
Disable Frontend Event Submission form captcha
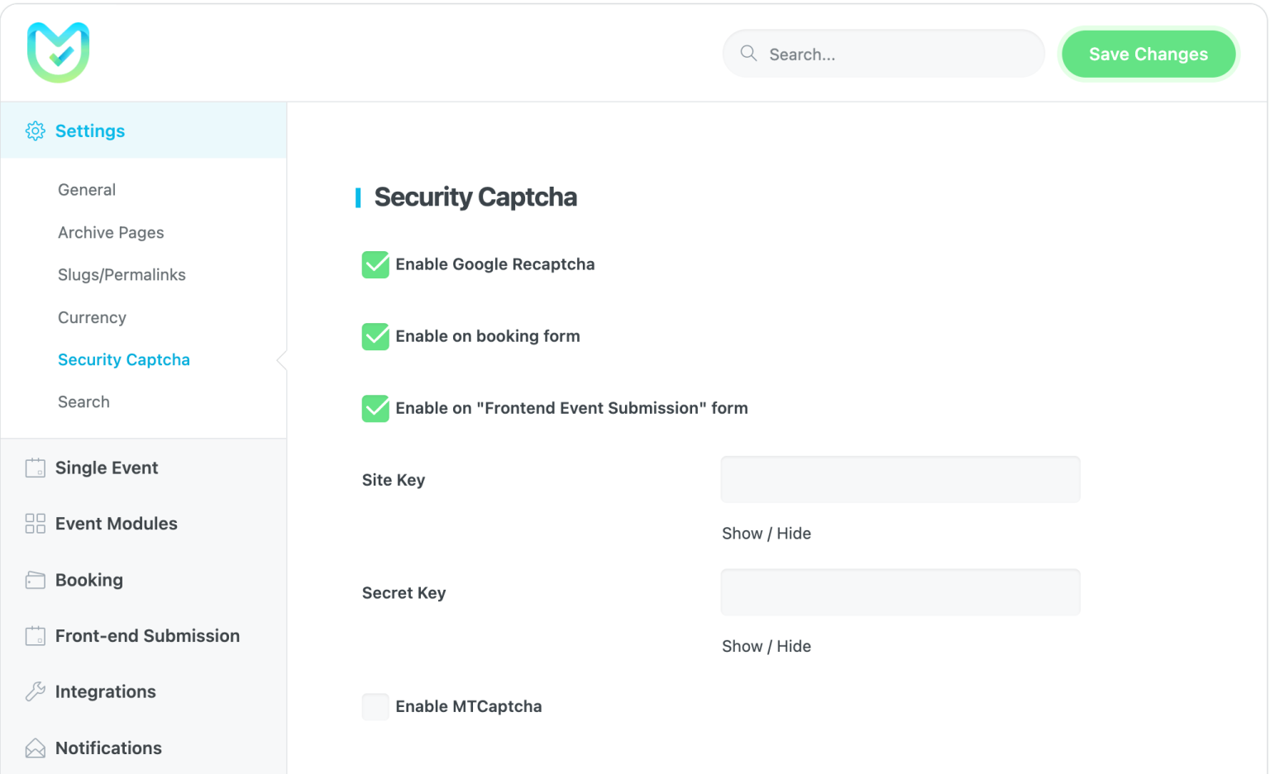pyautogui.click(x=375, y=409)
